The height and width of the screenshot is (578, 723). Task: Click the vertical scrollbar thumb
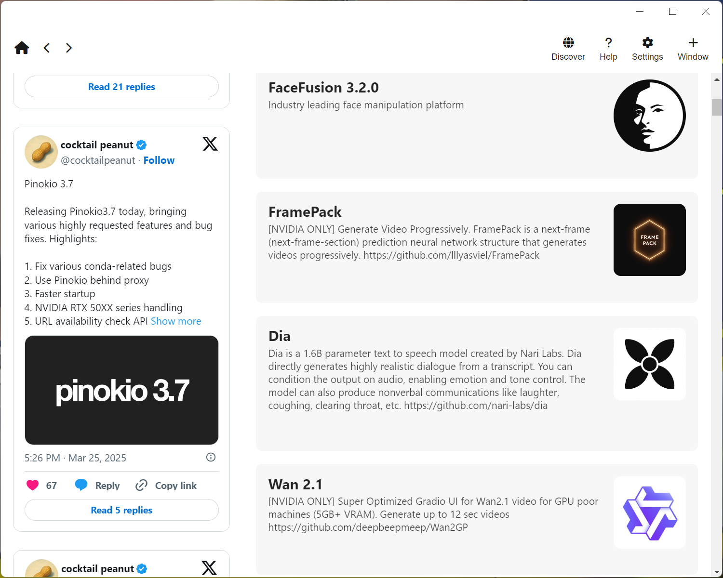(717, 107)
